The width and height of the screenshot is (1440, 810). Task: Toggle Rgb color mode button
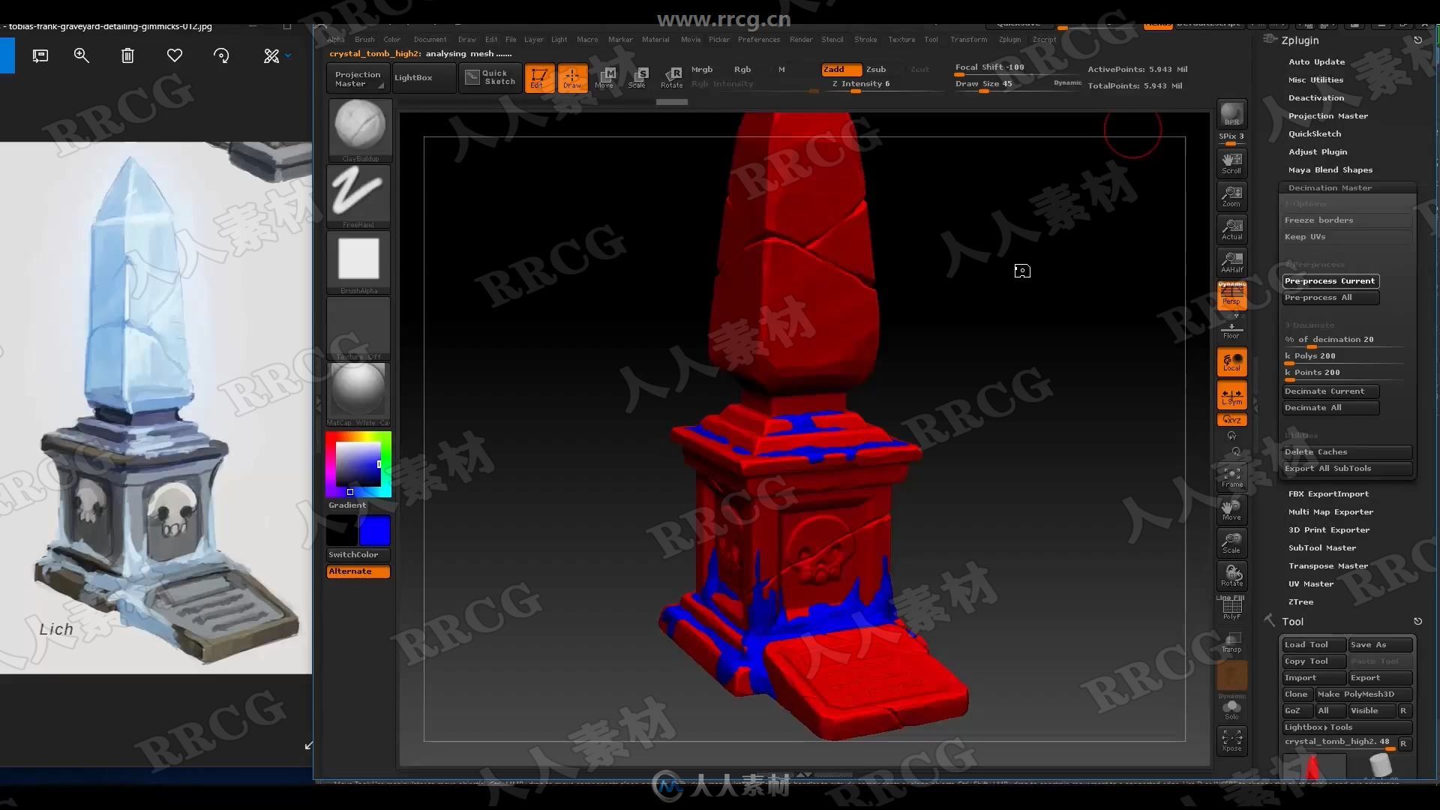(x=742, y=68)
